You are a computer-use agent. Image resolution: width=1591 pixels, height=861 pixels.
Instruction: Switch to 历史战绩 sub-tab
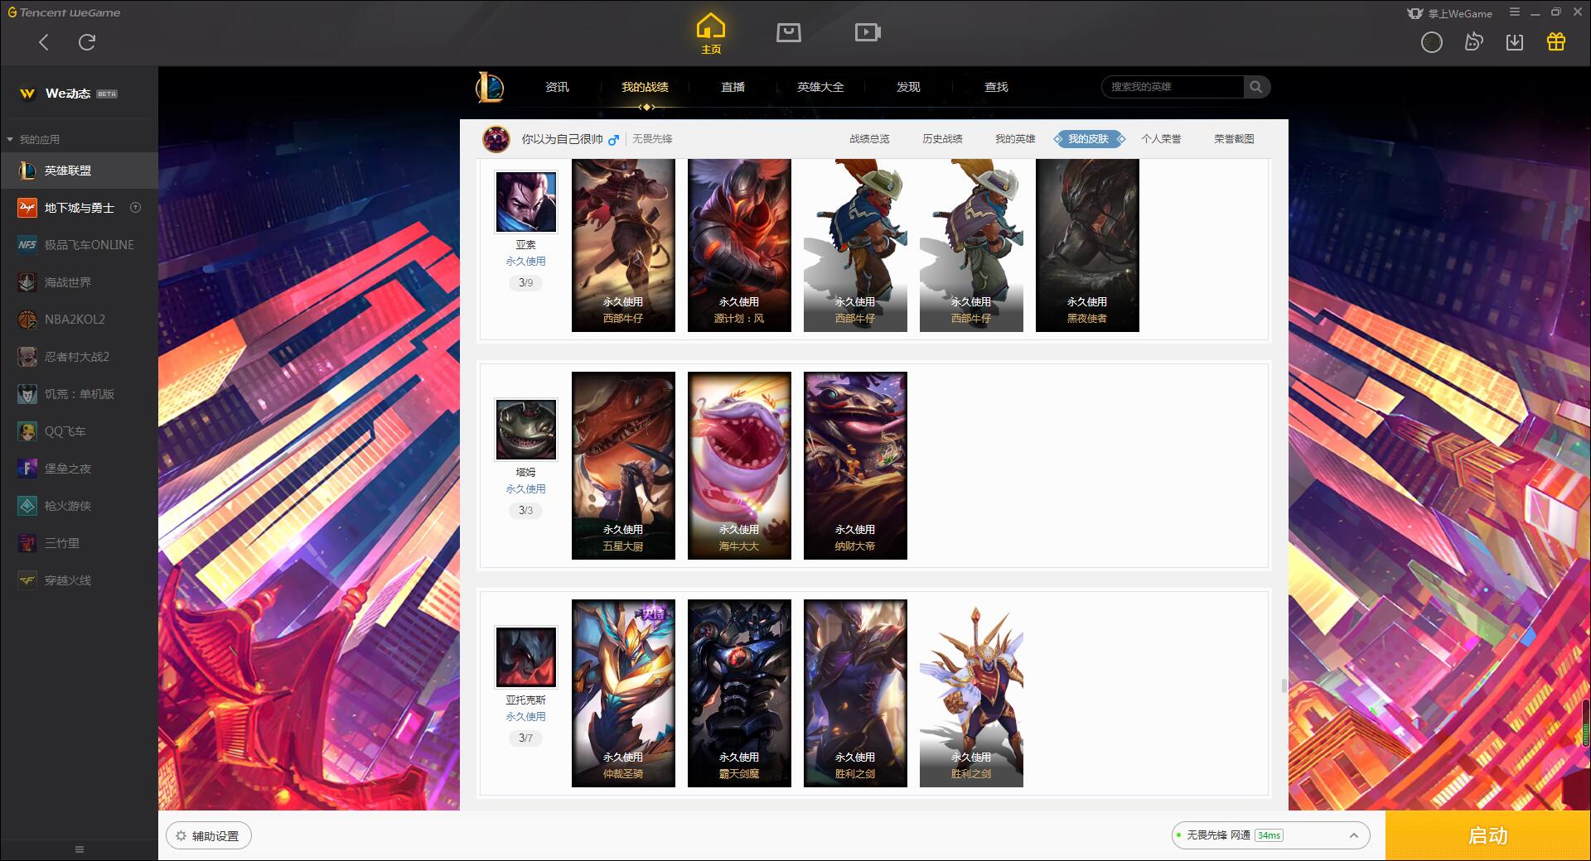[942, 139]
